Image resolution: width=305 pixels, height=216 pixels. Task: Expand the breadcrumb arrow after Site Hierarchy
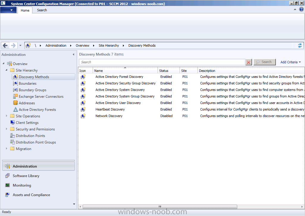point(123,45)
